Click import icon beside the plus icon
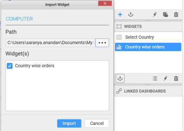Viewport: 184px width, 131px height. 131,15
